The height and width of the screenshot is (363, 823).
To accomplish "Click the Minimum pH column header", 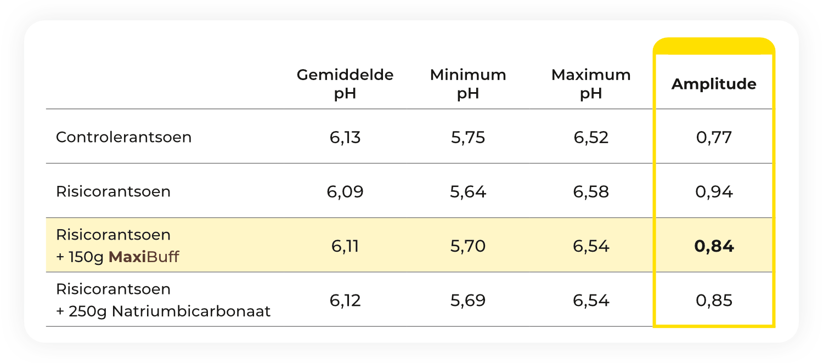I will click(468, 84).
